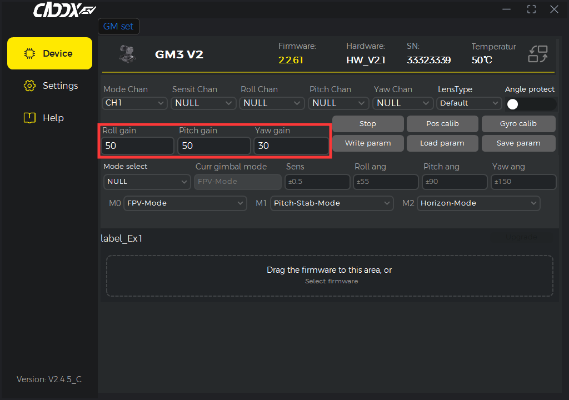Click the Select firmware link

click(331, 281)
